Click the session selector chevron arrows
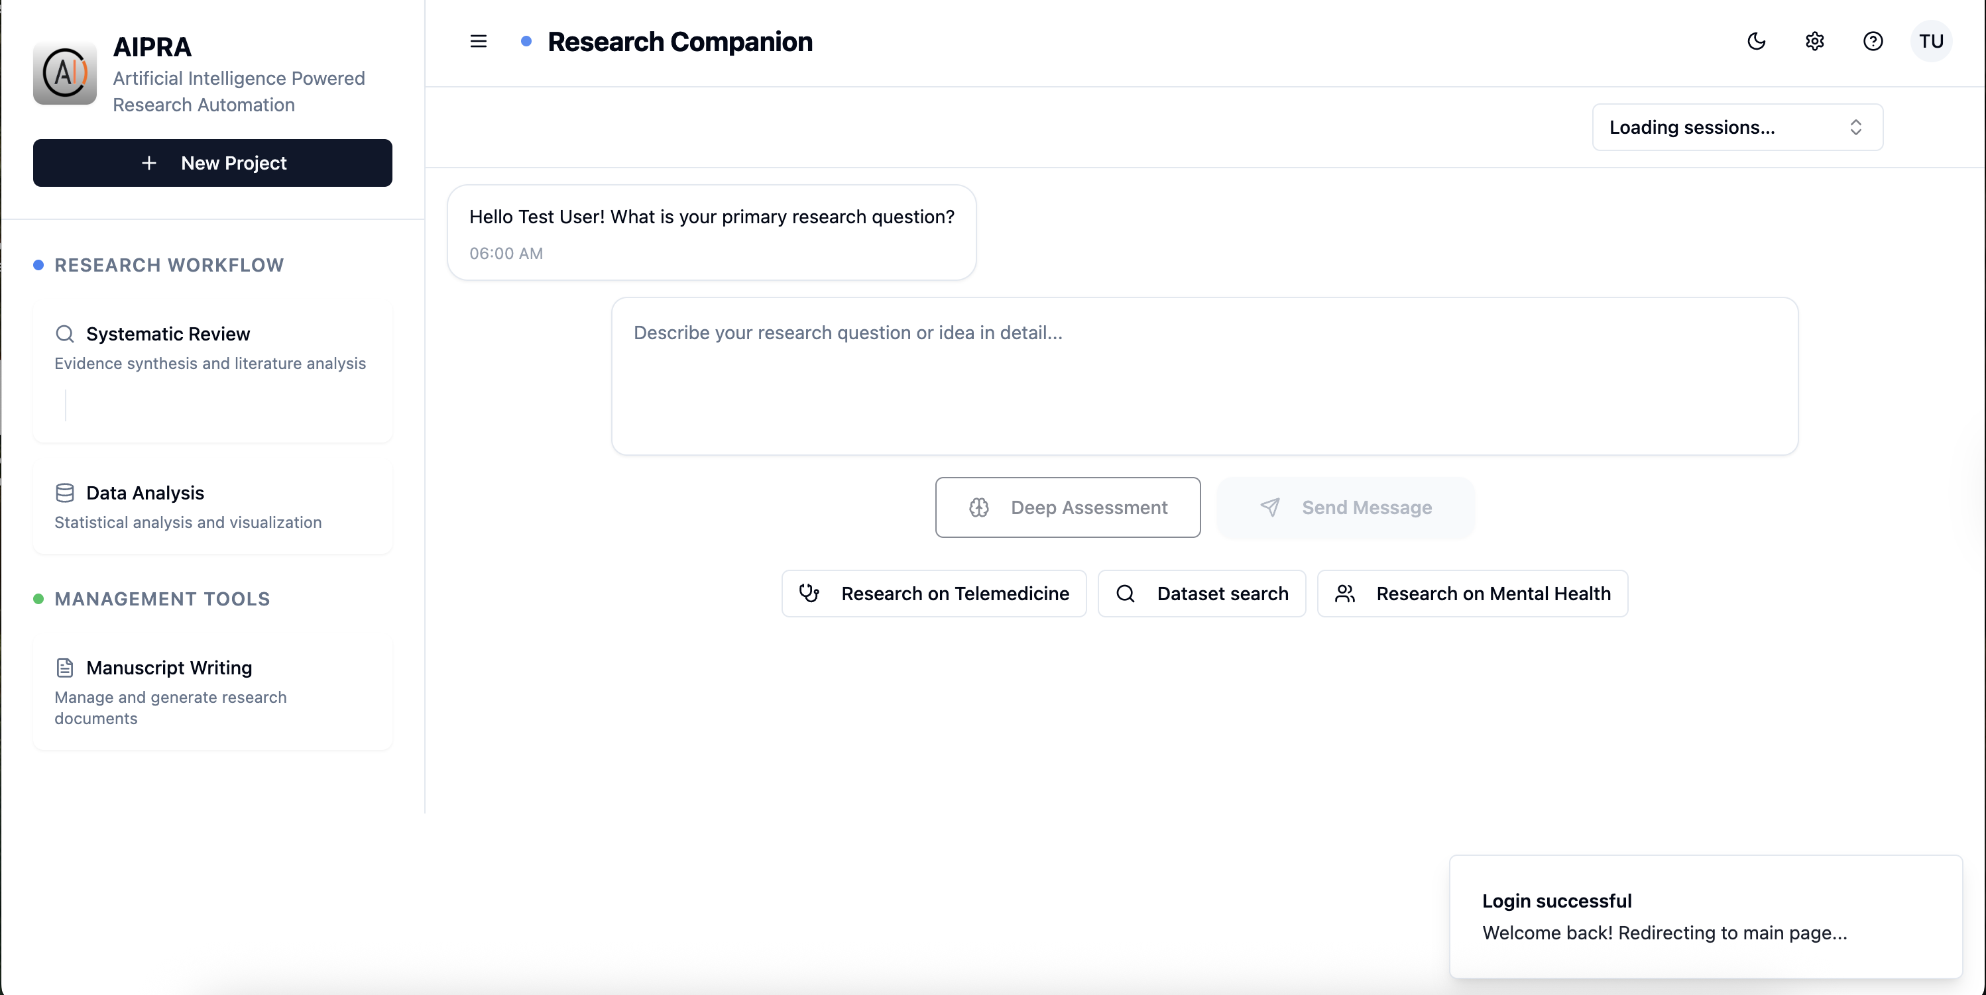 point(1855,127)
